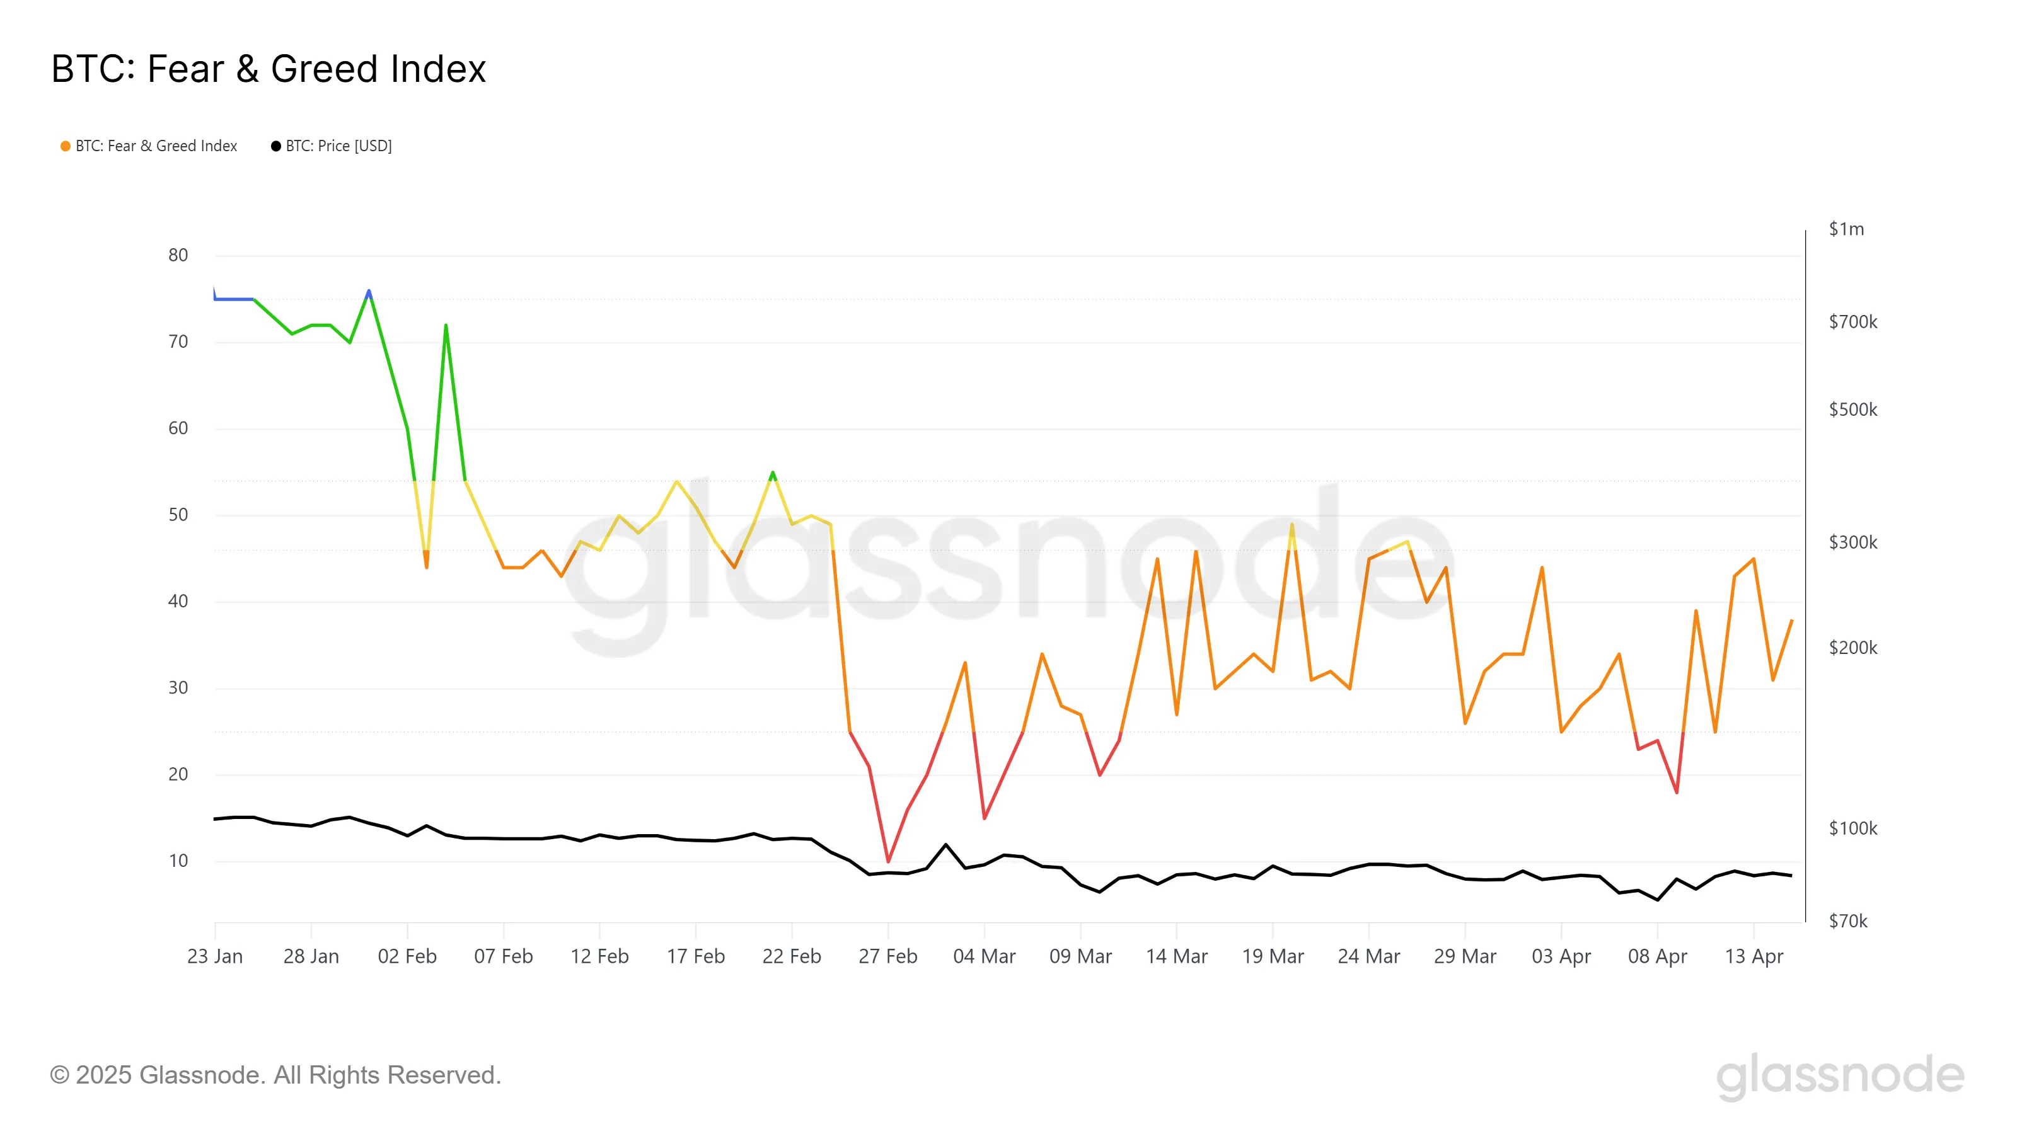Toggle BTC: Price [USD] legend label
This screenshot has width=2017, height=1134.
pos(338,146)
